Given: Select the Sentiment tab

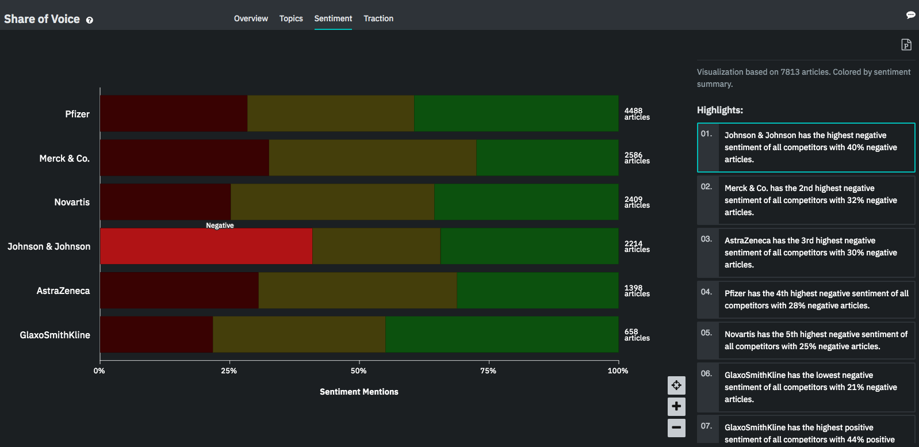Looking at the screenshot, I should coord(333,18).
